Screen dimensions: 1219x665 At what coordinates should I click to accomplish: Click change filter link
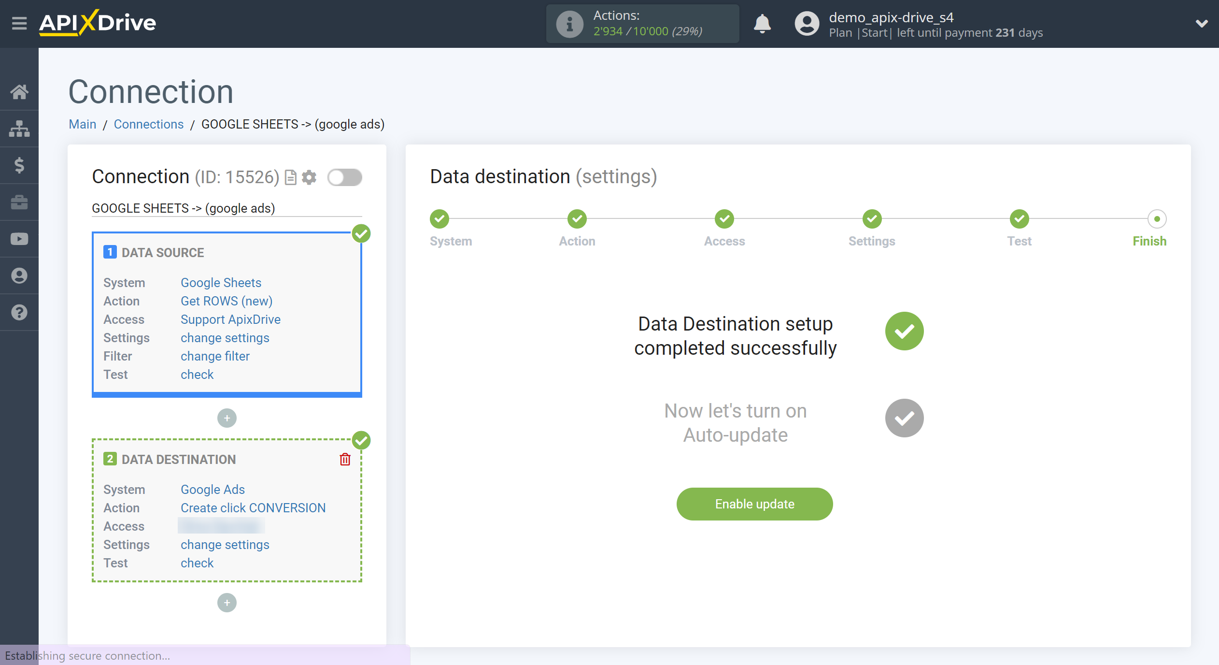(x=215, y=356)
